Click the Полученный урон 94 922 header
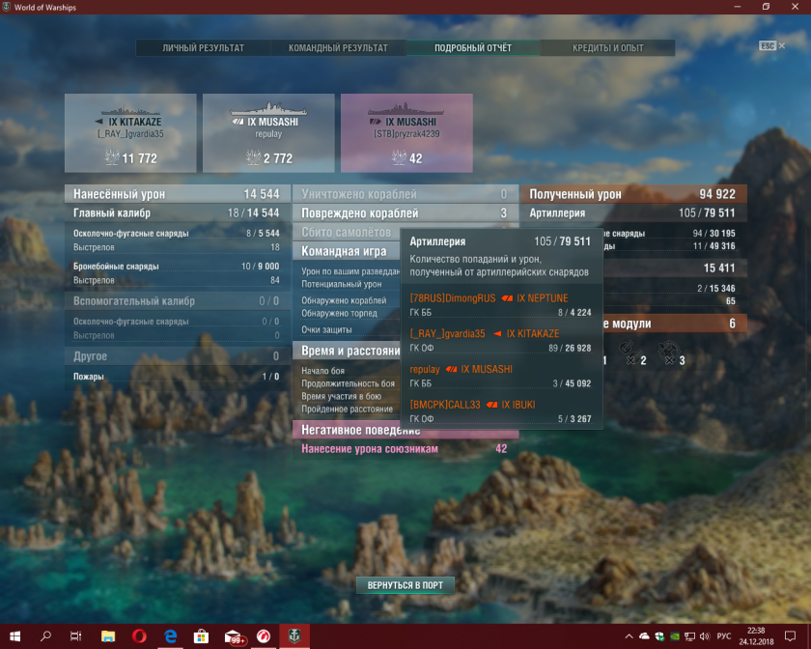Screen dimensions: 811x649 point(633,194)
